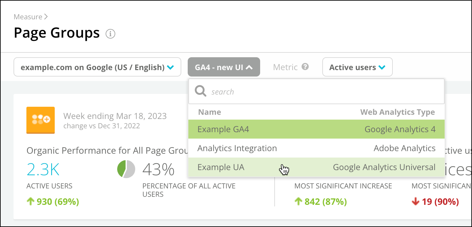The height and width of the screenshot is (227, 472).
Task: Click the orange page groups icon
Action: (x=41, y=120)
